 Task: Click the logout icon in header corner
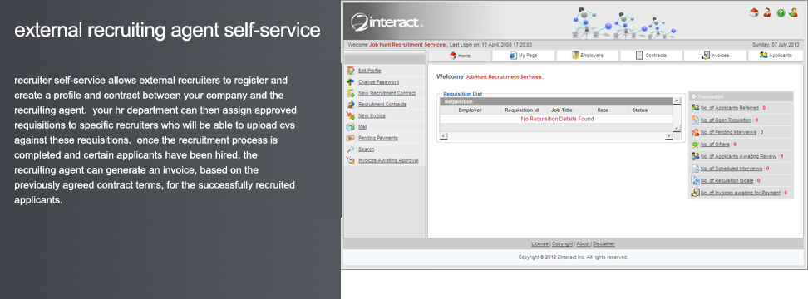pyautogui.click(x=794, y=13)
